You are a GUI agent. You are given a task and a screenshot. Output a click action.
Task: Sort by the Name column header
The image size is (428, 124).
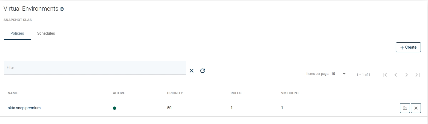click(x=13, y=93)
